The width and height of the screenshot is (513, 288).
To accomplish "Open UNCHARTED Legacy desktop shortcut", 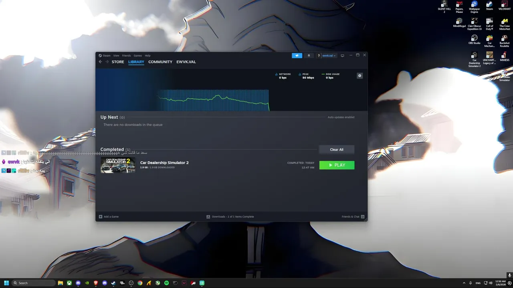I will point(489,58).
